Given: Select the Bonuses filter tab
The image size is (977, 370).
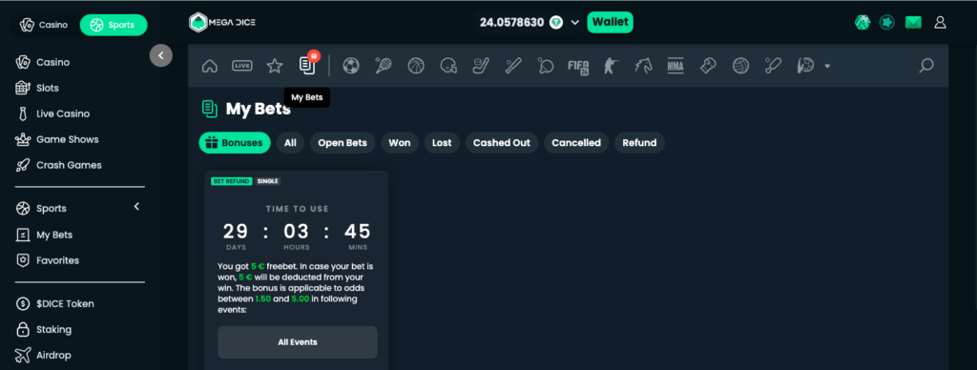Looking at the screenshot, I should (235, 143).
